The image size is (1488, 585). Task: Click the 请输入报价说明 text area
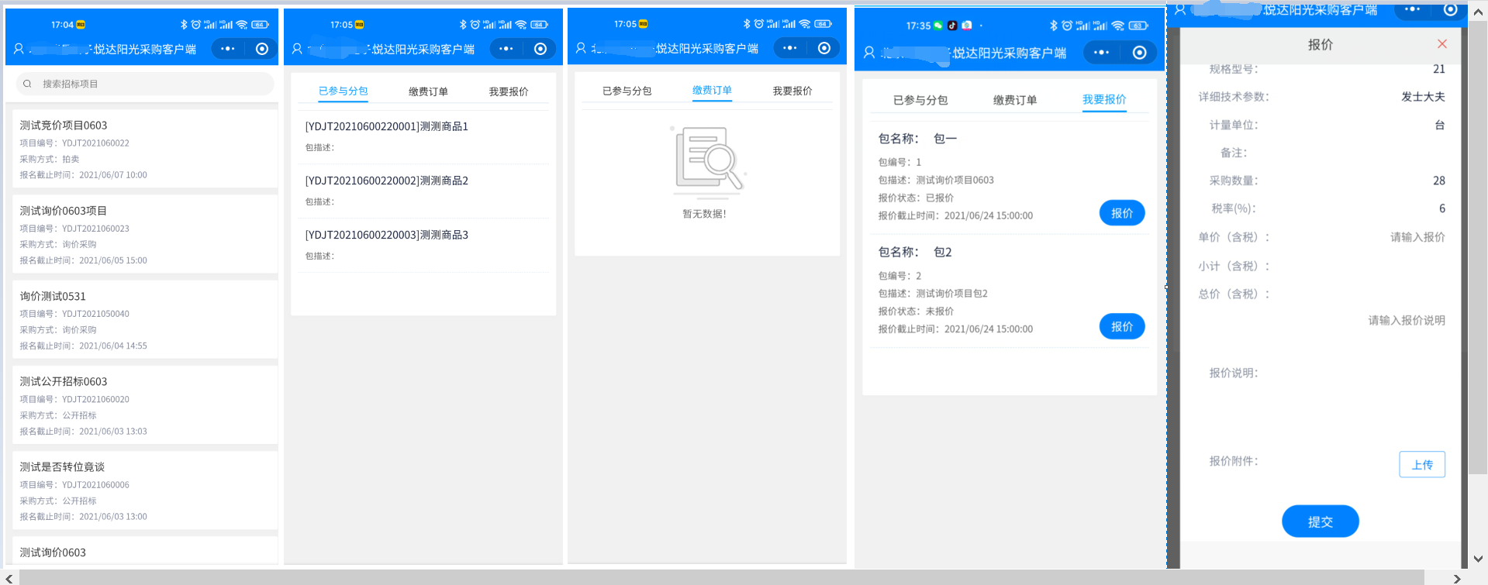tap(1406, 321)
